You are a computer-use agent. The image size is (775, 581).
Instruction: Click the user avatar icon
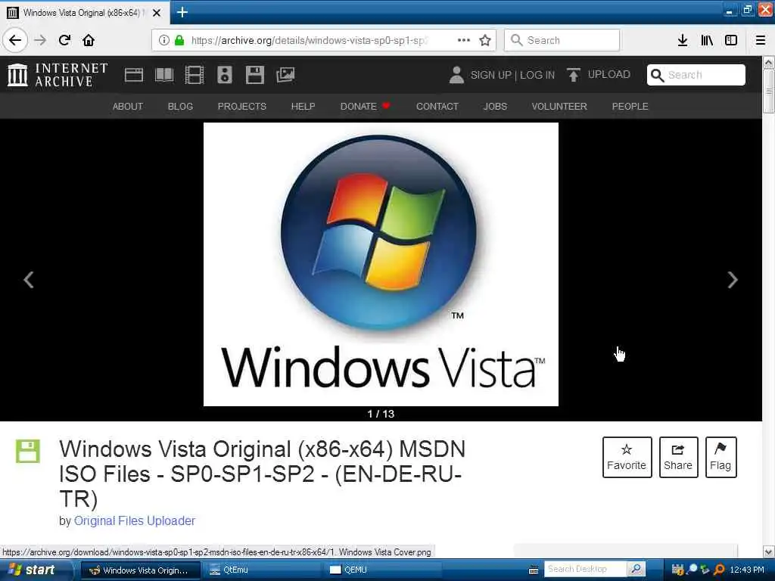[x=456, y=75]
